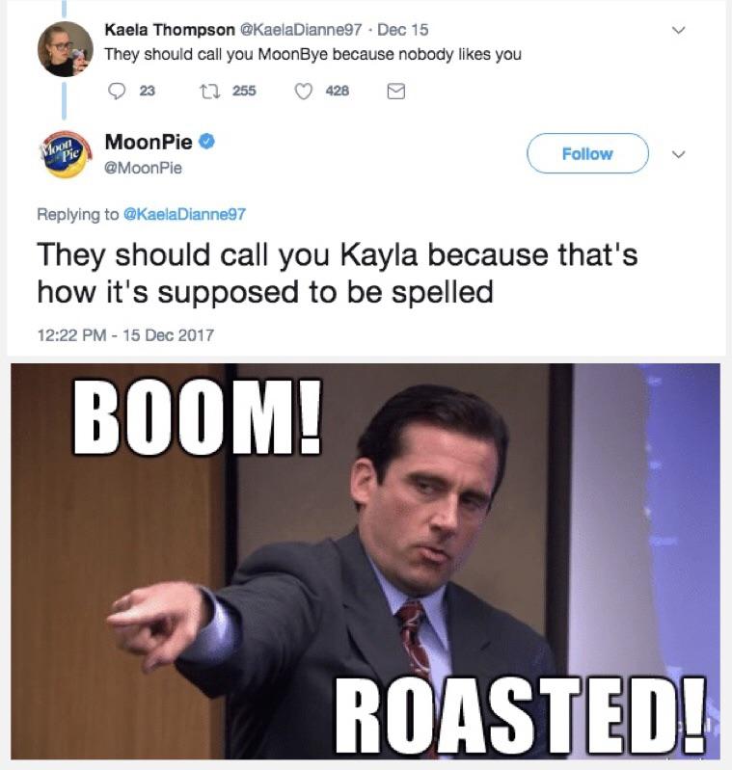Viewport: 732px width, 770px height.
Task: Open @KaelaDianne97 handle in tweet header
Action: tap(300, 30)
